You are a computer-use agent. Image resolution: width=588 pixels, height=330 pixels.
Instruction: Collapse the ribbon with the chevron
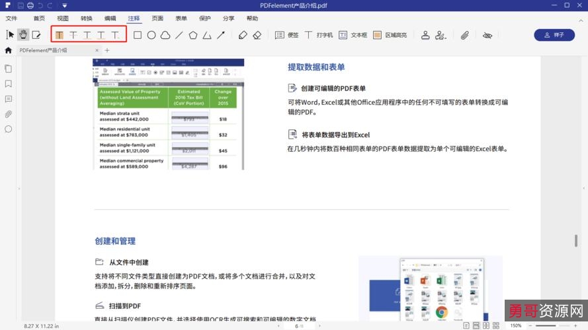point(581,20)
